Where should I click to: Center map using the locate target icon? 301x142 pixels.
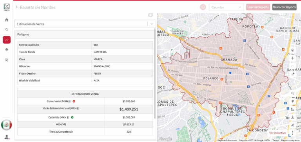292,50
